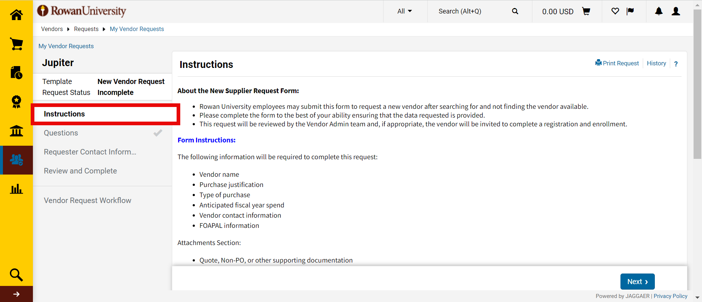The width and height of the screenshot is (702, 302).
Task: Open the action items flag icon
Action: [x=630, y=11]
